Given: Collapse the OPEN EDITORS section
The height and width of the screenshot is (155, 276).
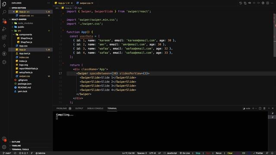Looking at the screenshot, I should coord(19,8).
